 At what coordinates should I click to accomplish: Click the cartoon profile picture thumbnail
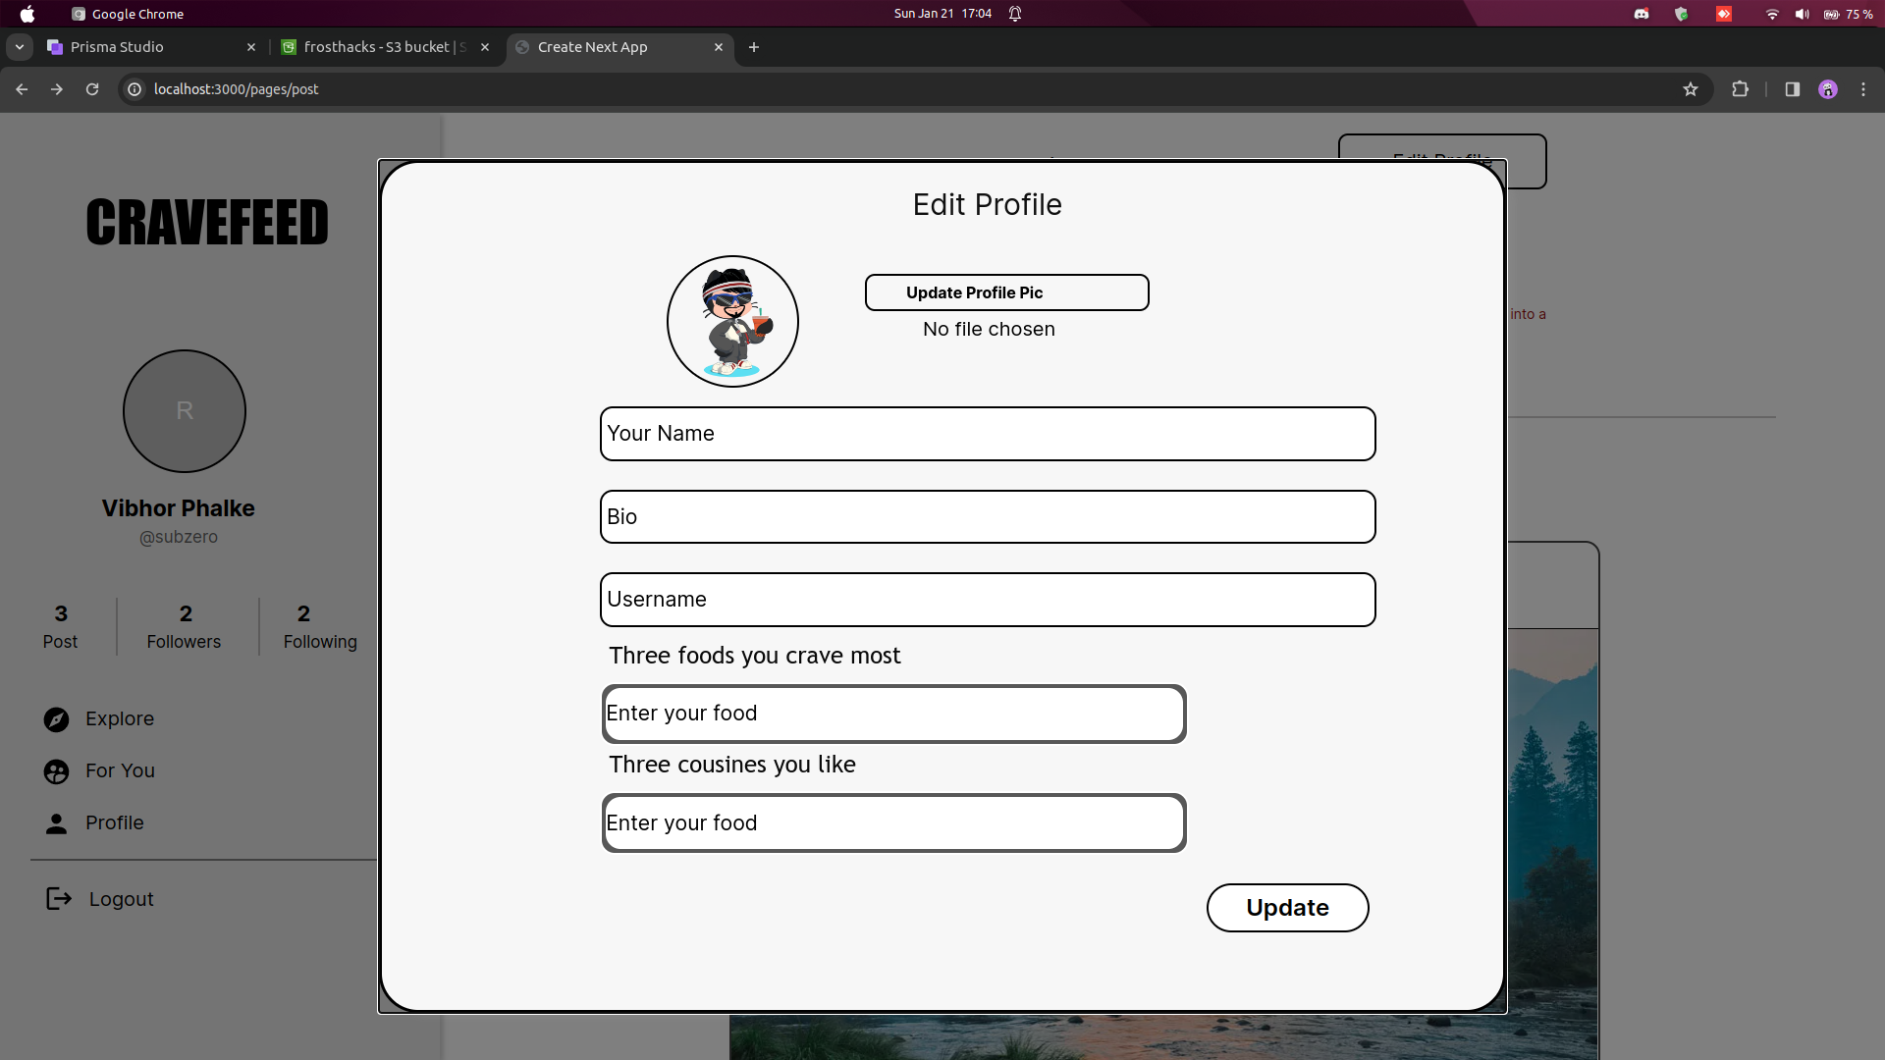(732, 322)
